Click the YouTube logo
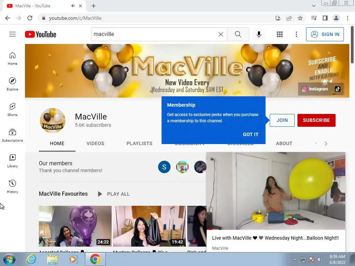This screenshot has height=266, width=355. coord(41,34)
